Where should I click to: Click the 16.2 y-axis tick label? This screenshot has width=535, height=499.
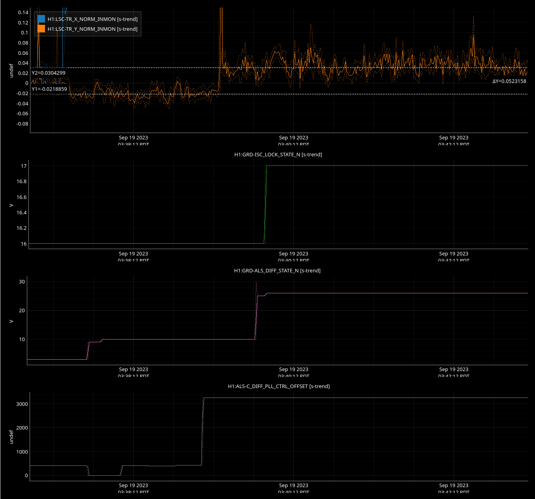click(x=22, y=228)
